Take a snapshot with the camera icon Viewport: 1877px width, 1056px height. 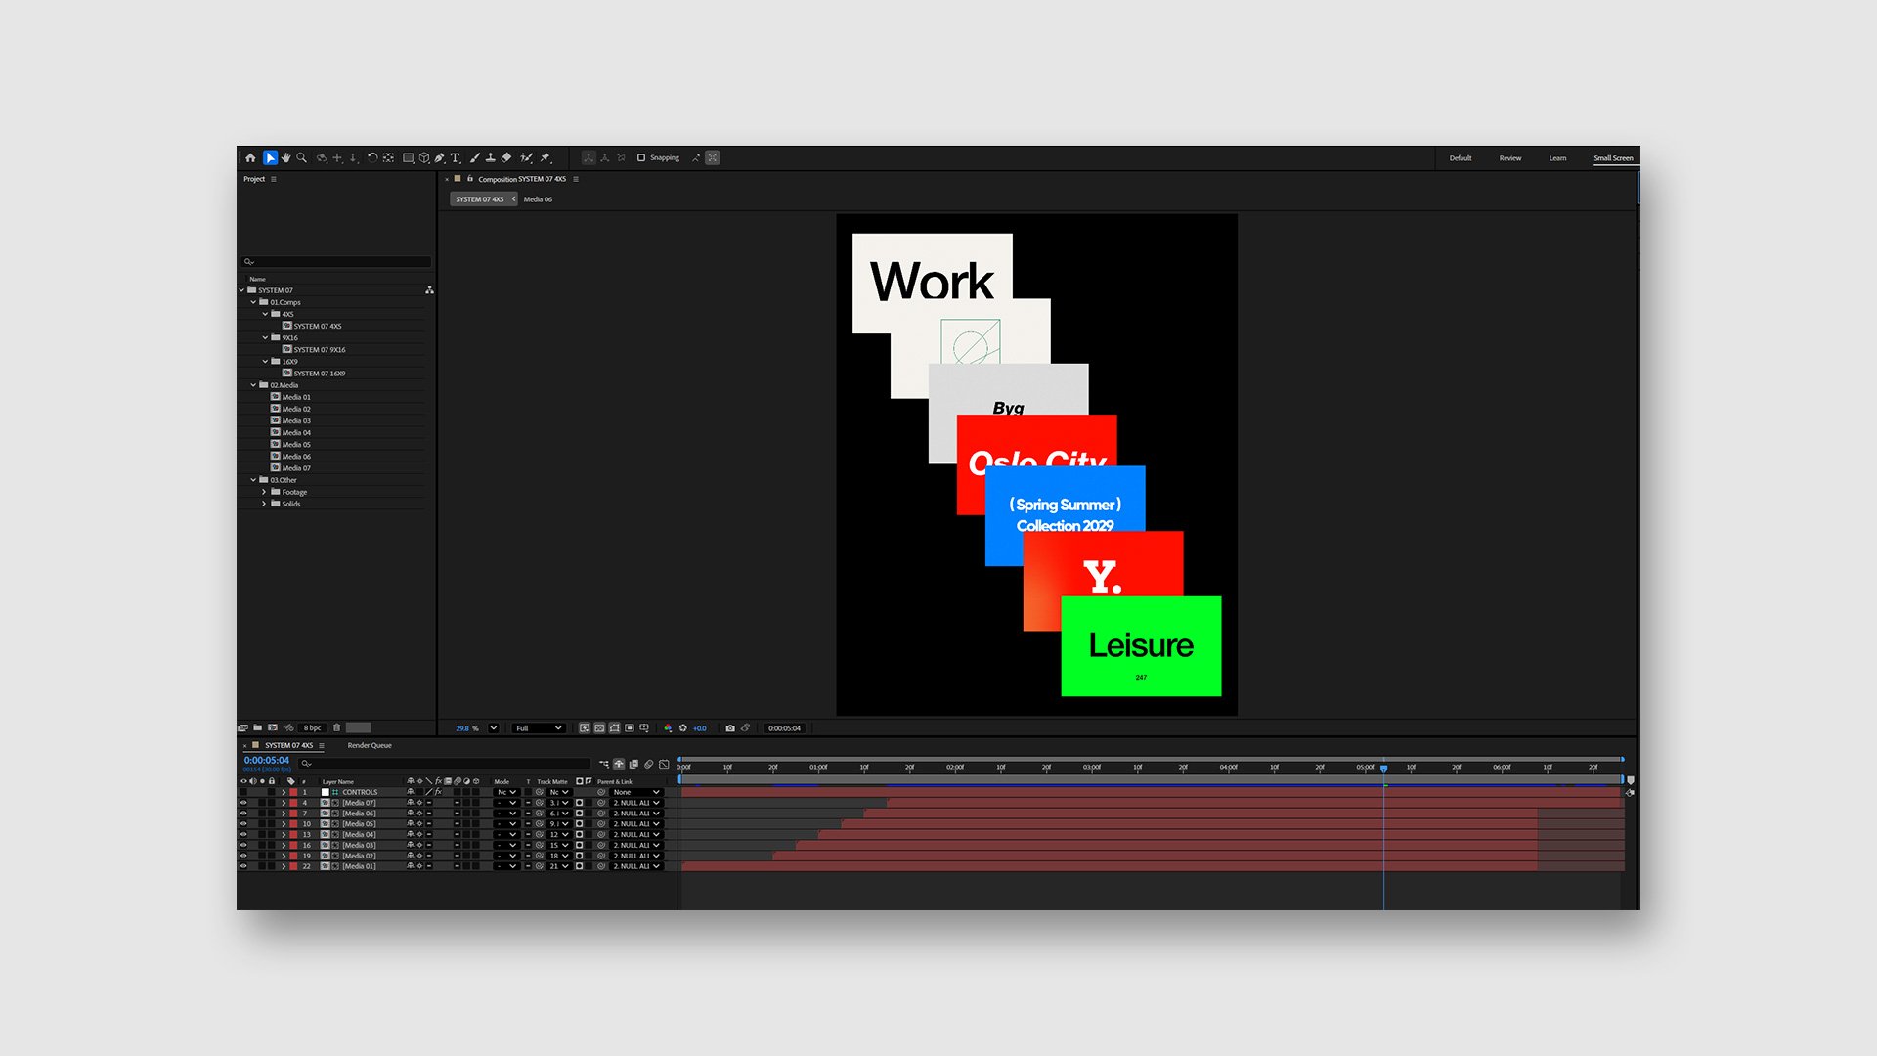coord(729,727)
